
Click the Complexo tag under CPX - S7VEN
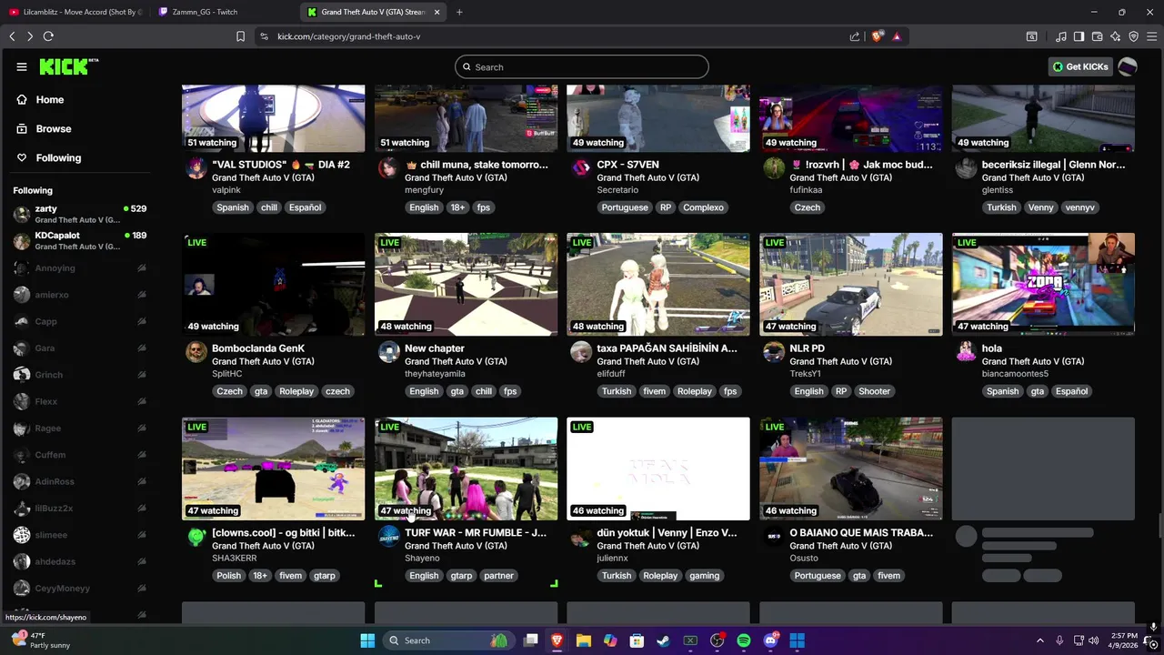[703, 207]
